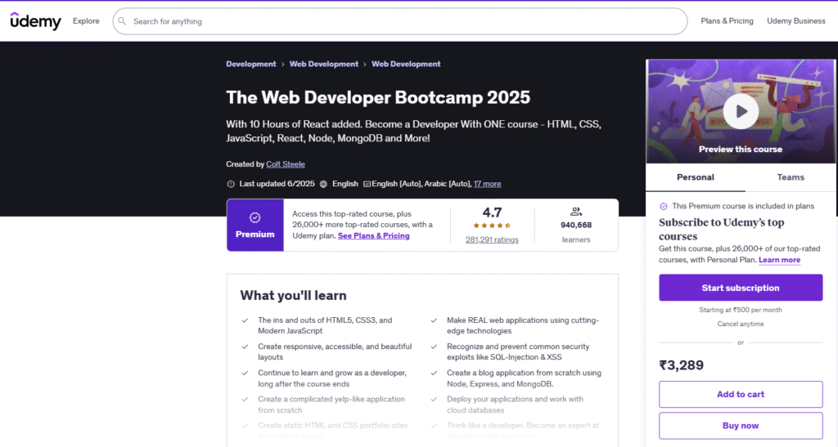
Task: Open Udemy Business link
Action: coord(795,20)
